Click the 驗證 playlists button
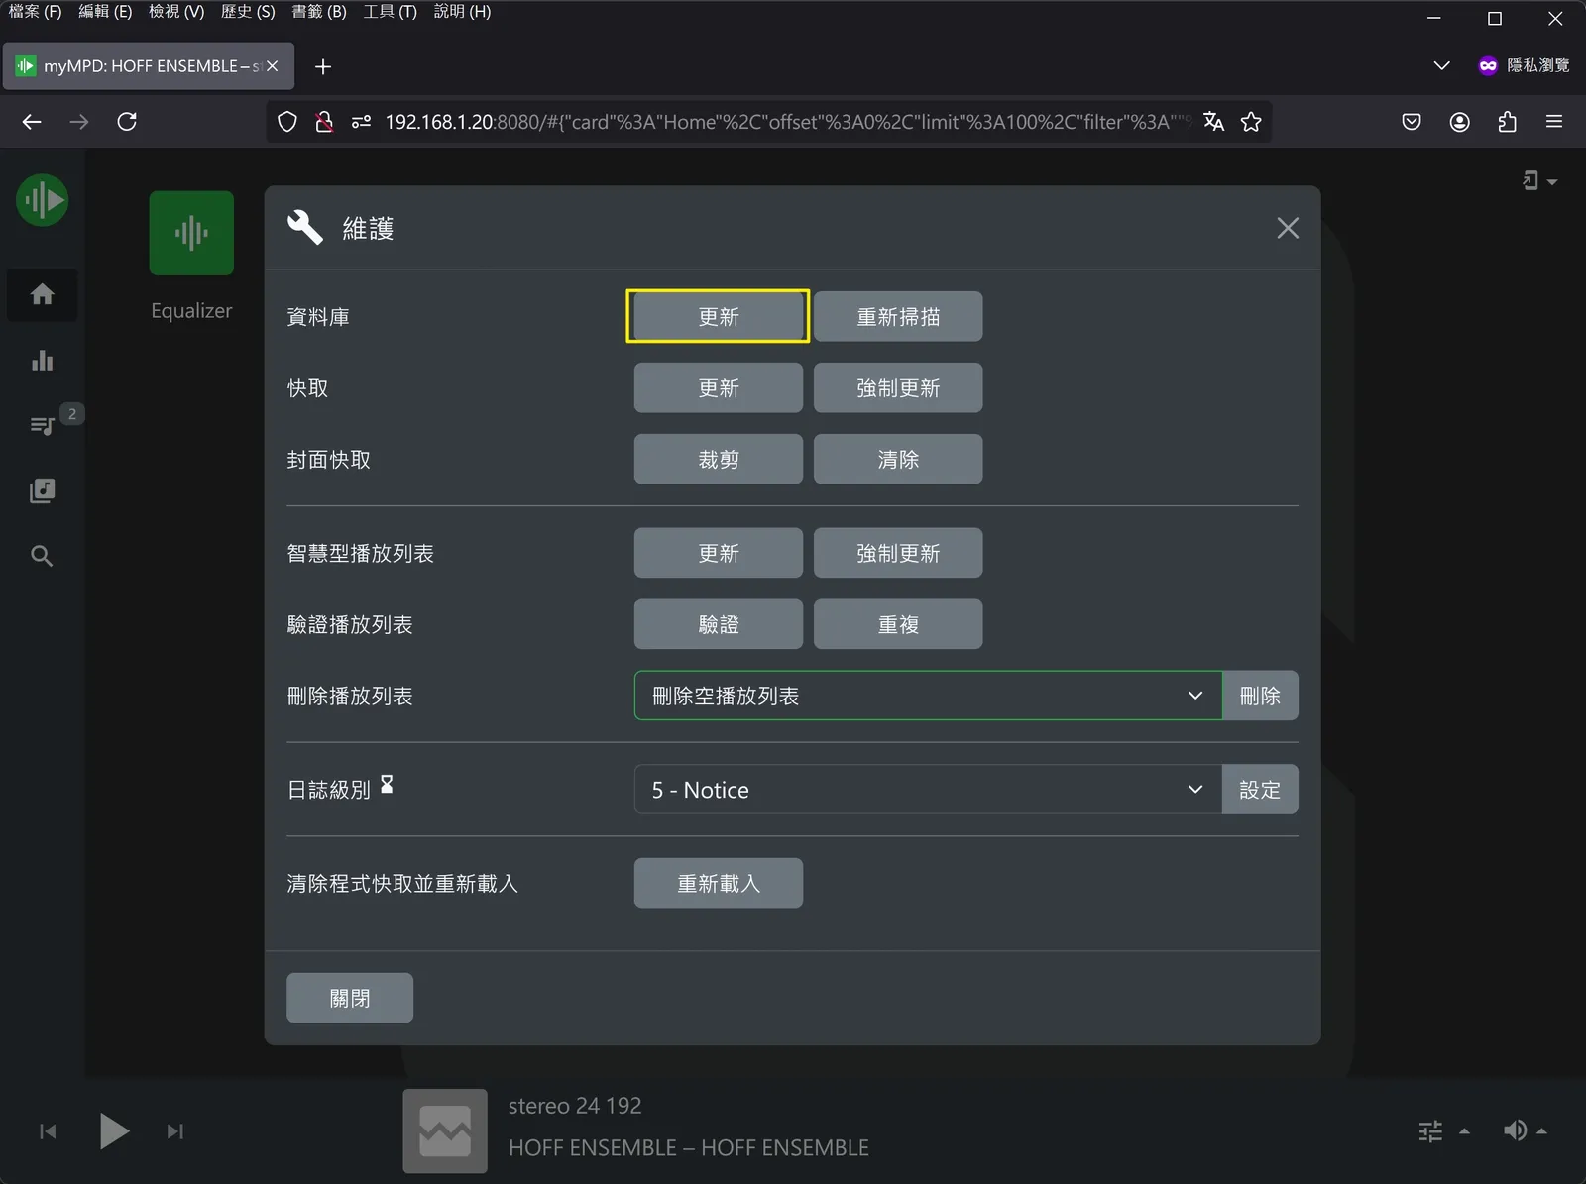The width and height of the screenshot is (1586, 1184). point(718,624)
